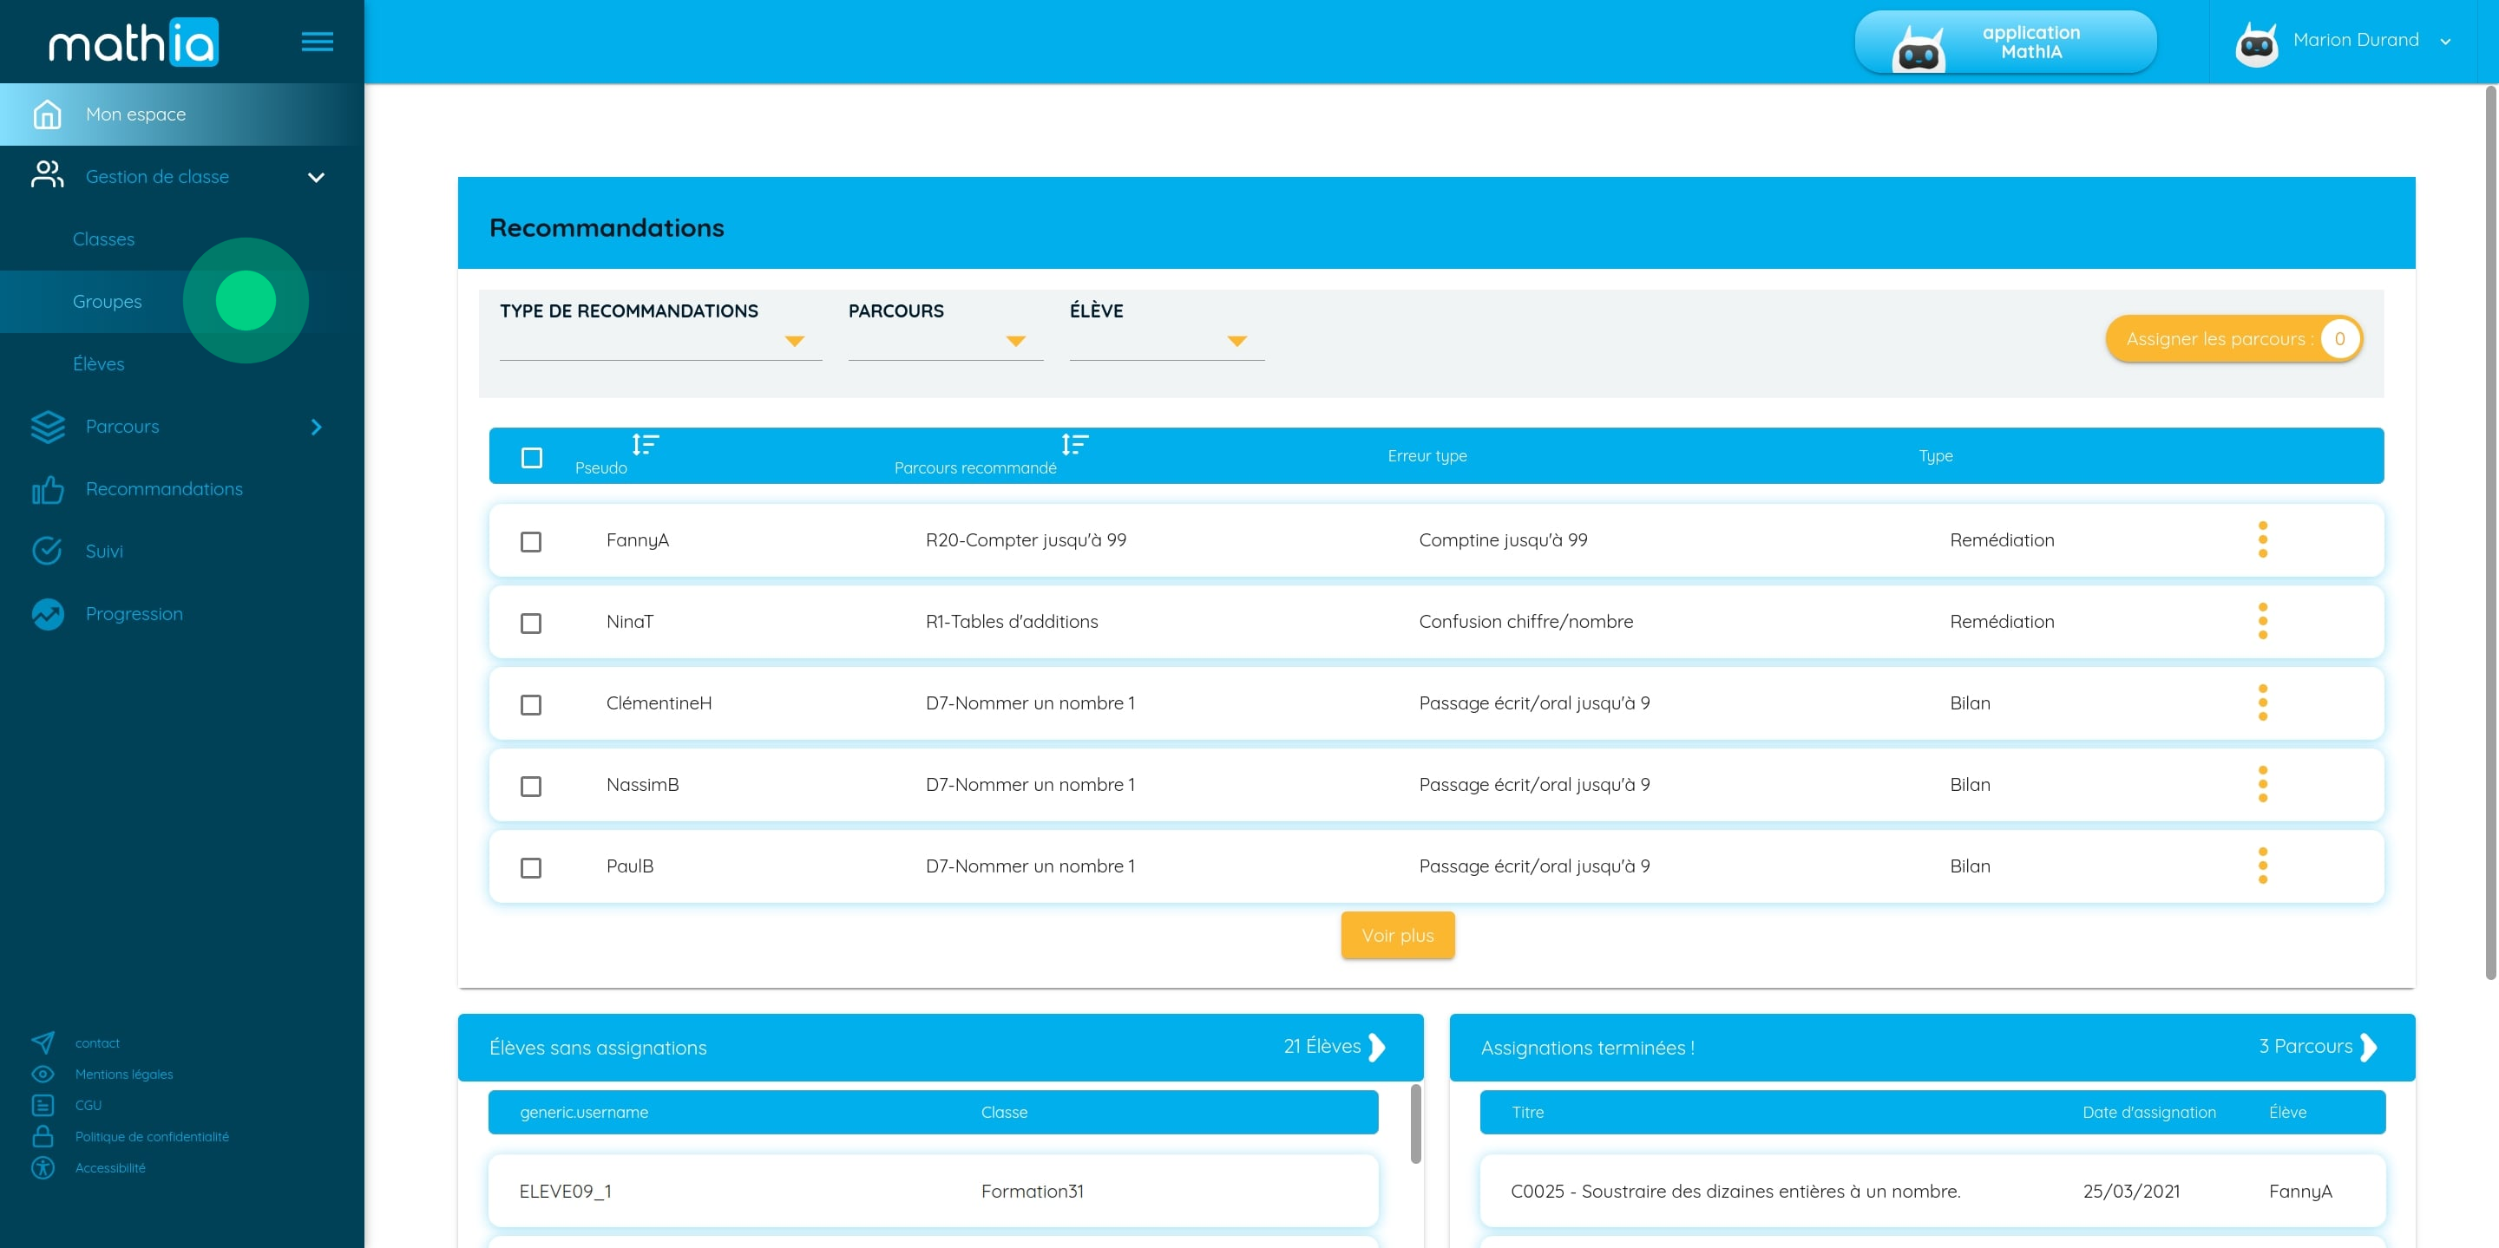Select the NassimB row checkbox
This screenshot has height=1248, width=2499.
[x=531, y=787]
